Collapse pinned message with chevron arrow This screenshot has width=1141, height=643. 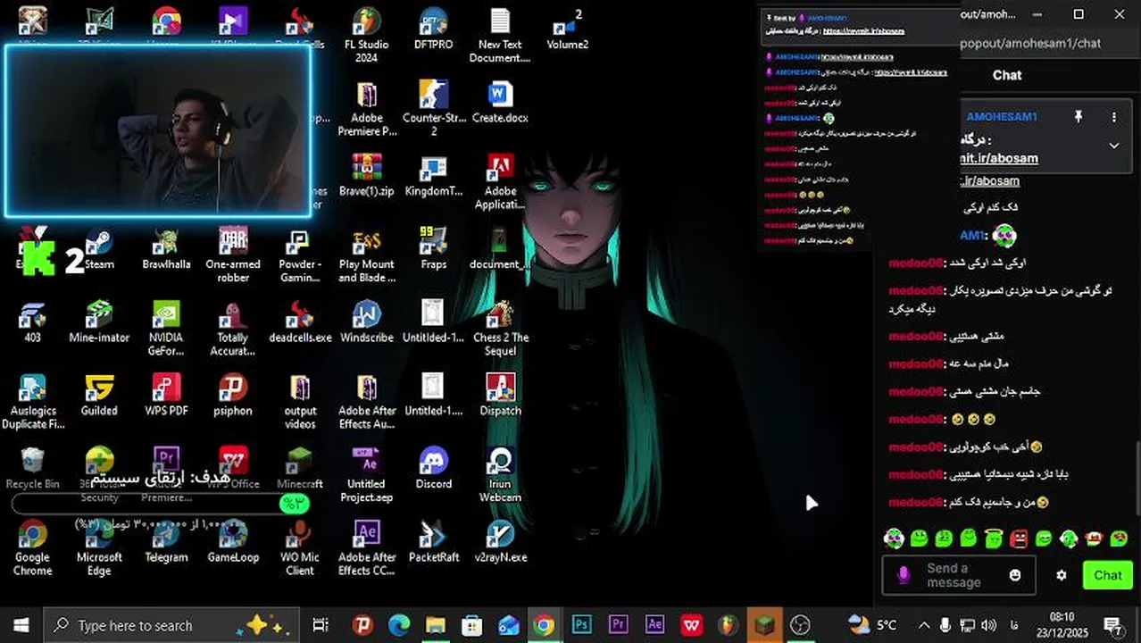[x=1113, y=146]
